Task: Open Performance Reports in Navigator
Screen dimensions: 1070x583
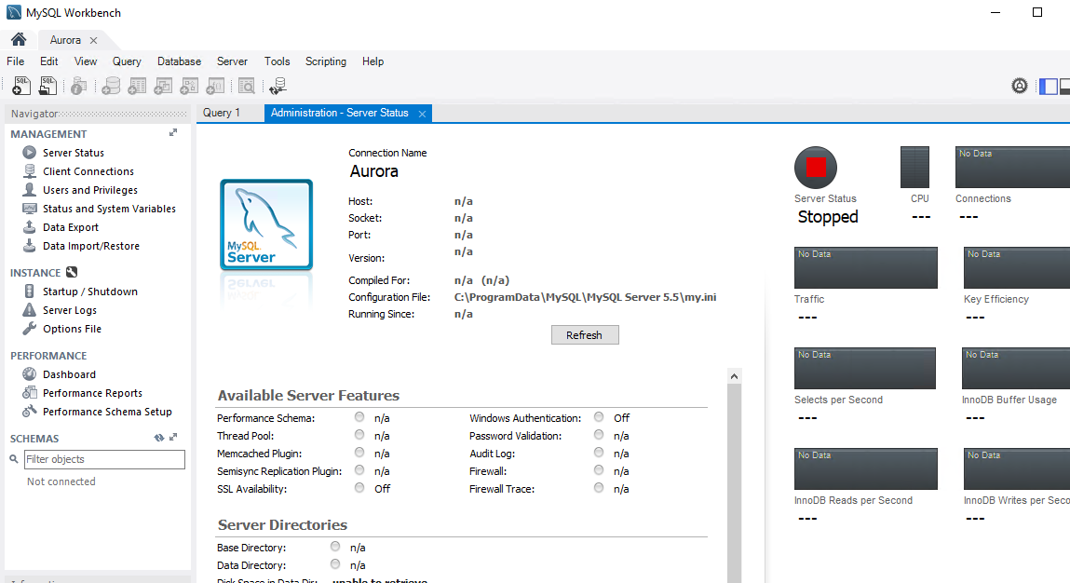Action: coord(93,393)
